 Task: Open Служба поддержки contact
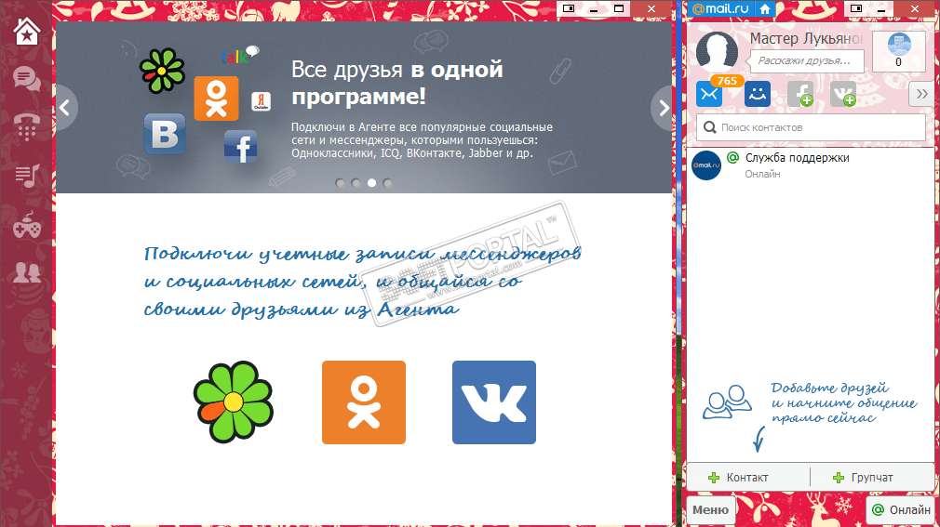click(811, 165)
